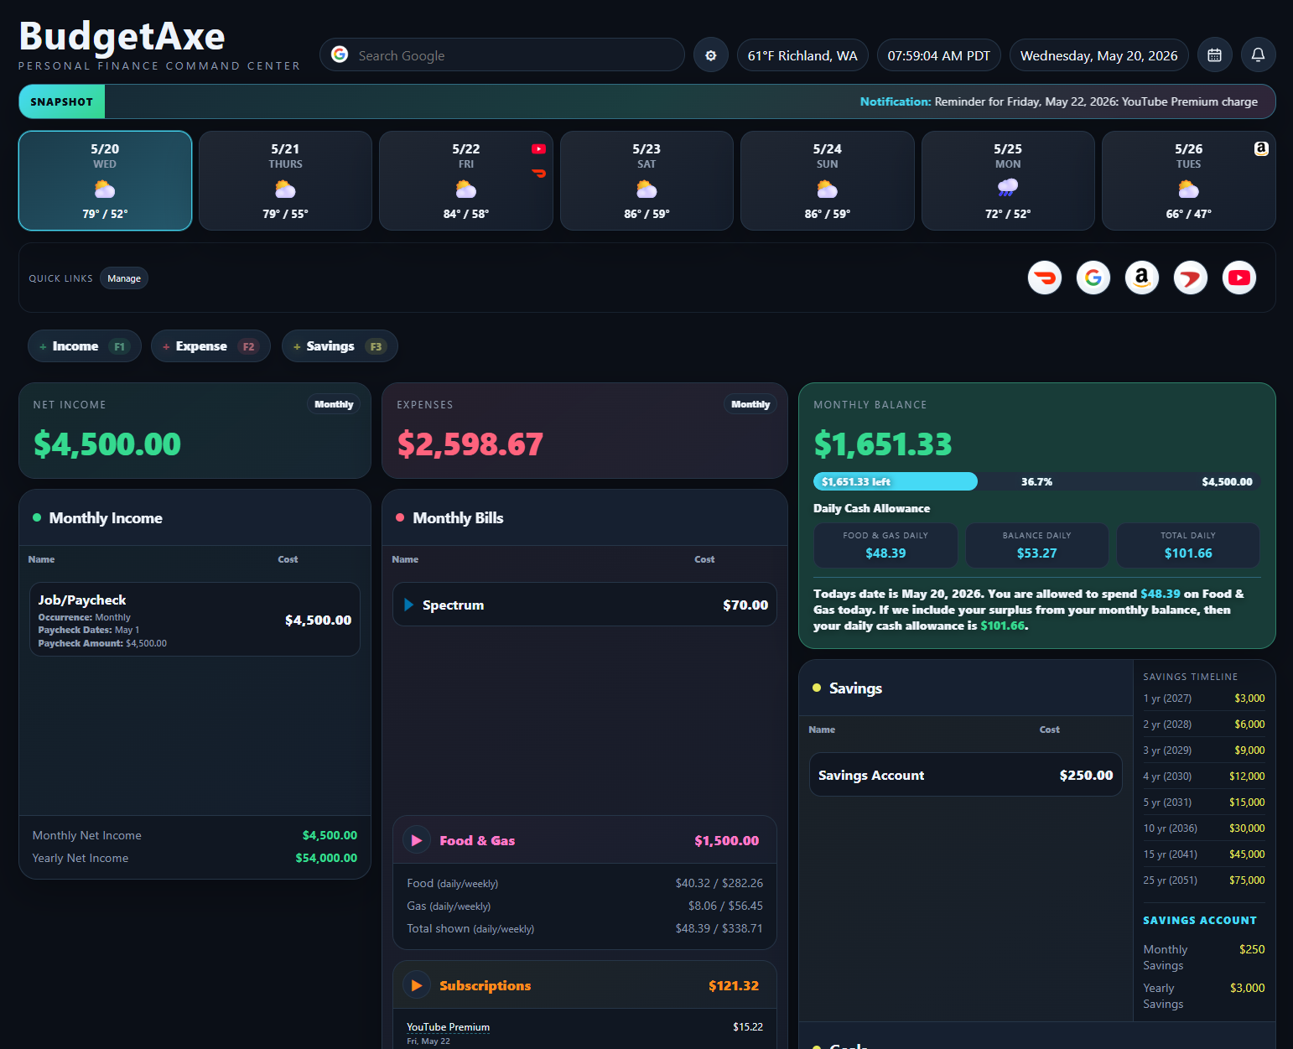This screenshot has height=1049, width=1293.
Task: Click Amazon icon on 5/26 day card
Action: coord(1261,148)
